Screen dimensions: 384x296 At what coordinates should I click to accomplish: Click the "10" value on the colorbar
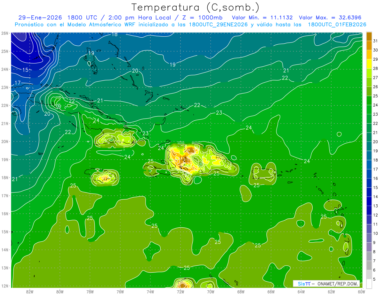click(375, 233)
